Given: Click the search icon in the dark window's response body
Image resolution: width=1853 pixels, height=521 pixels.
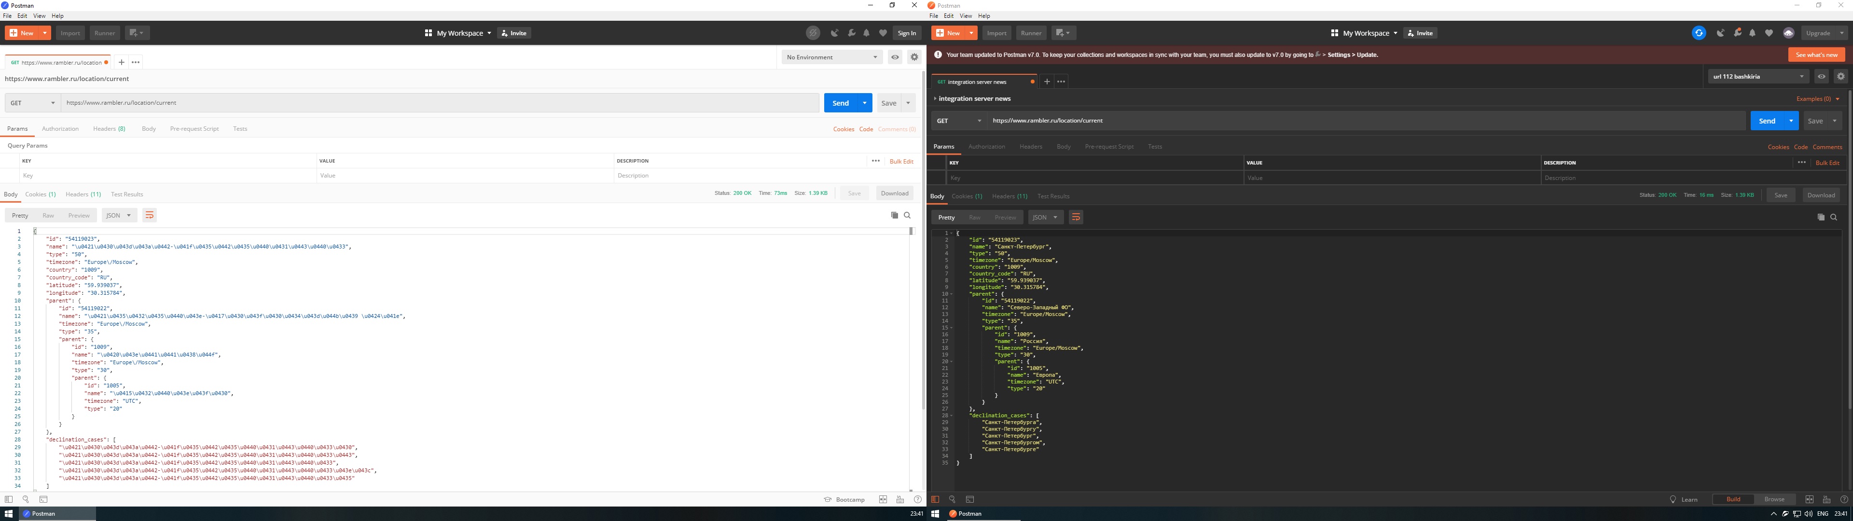Looking at the screenshot, I should click(1834, 217).
